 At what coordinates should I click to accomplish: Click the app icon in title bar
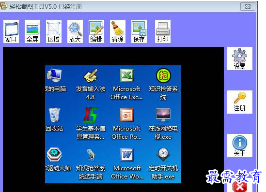tap(4, 6)
